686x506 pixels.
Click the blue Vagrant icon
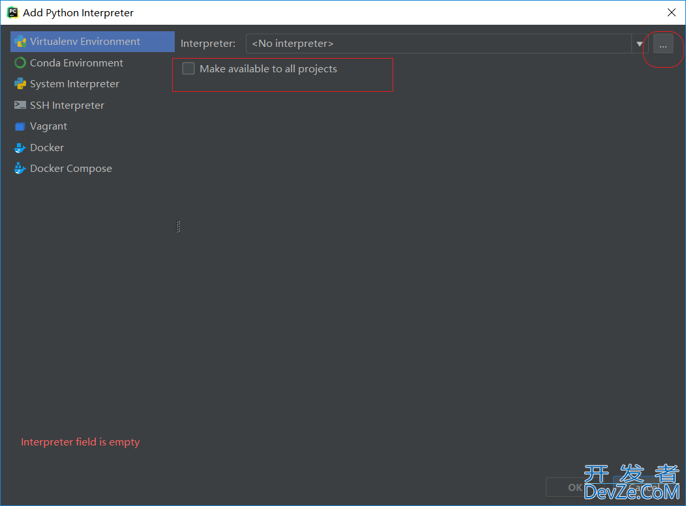[20, 127]
